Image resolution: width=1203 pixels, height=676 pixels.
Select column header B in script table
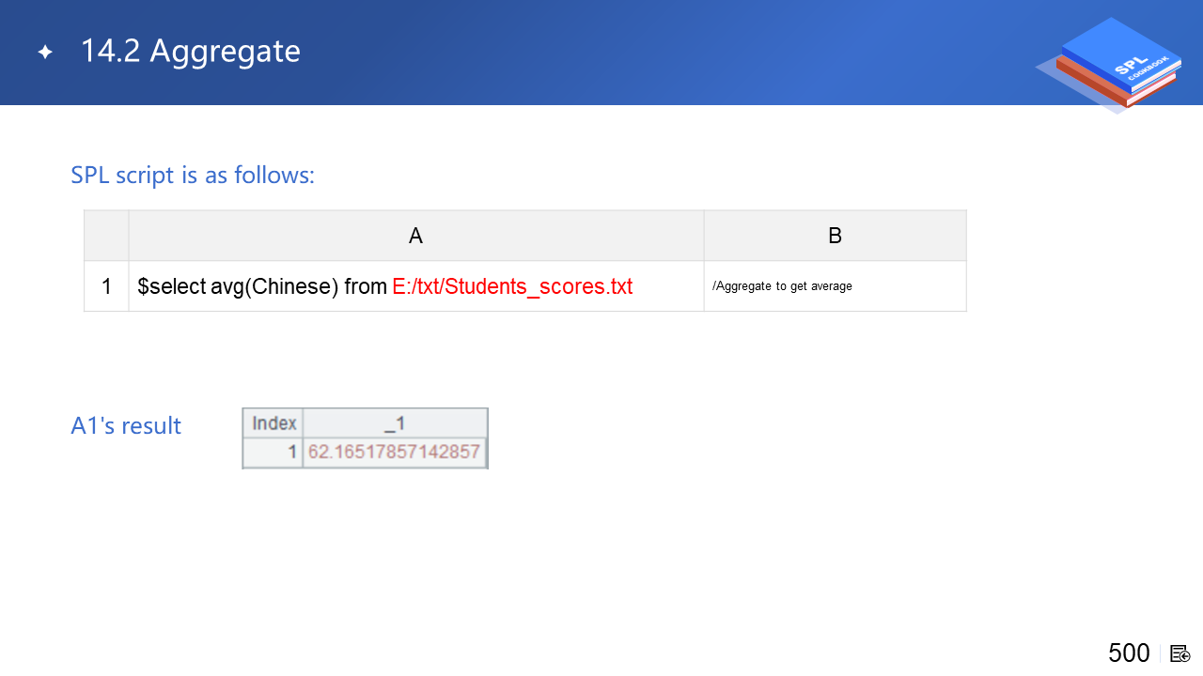point(835,236)
